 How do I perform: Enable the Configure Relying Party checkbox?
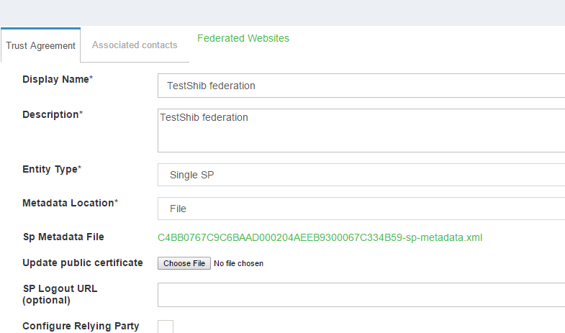pyautogui.click(x=166, y=327)
